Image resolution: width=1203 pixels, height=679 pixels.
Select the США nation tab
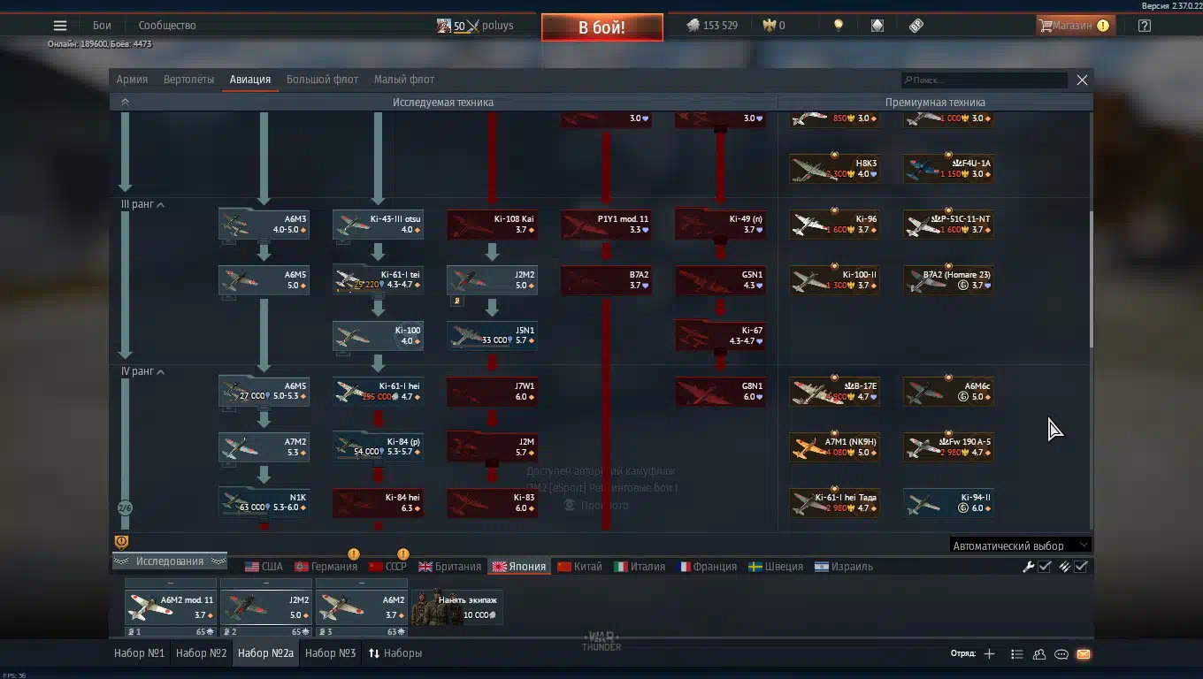click(264, 567)
